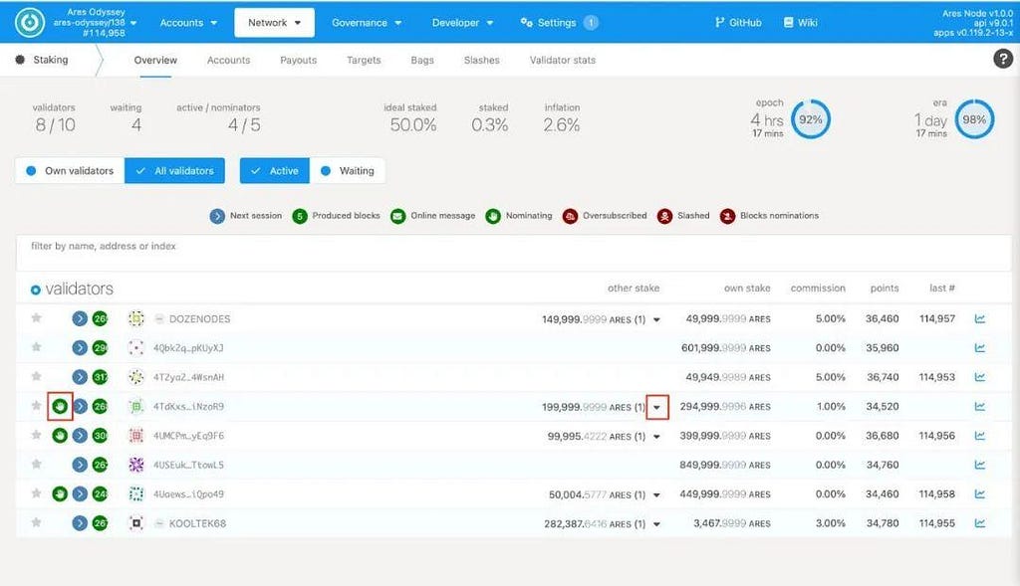
Task: Open the help question mark icon
Action: point(1002,59)
